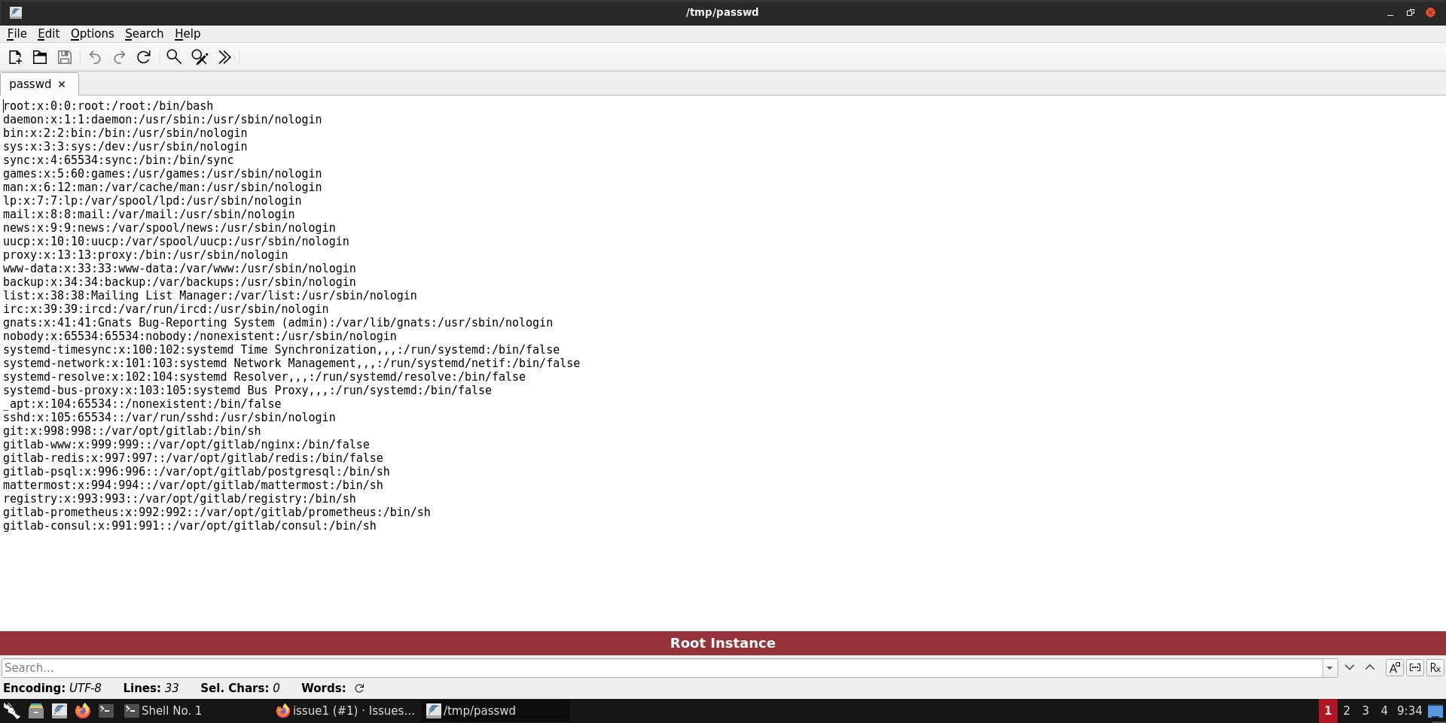This screenshot has width=1446, height=723.
Task: Reload the file with the toolbar icon
Action: (x=144, y=57)
